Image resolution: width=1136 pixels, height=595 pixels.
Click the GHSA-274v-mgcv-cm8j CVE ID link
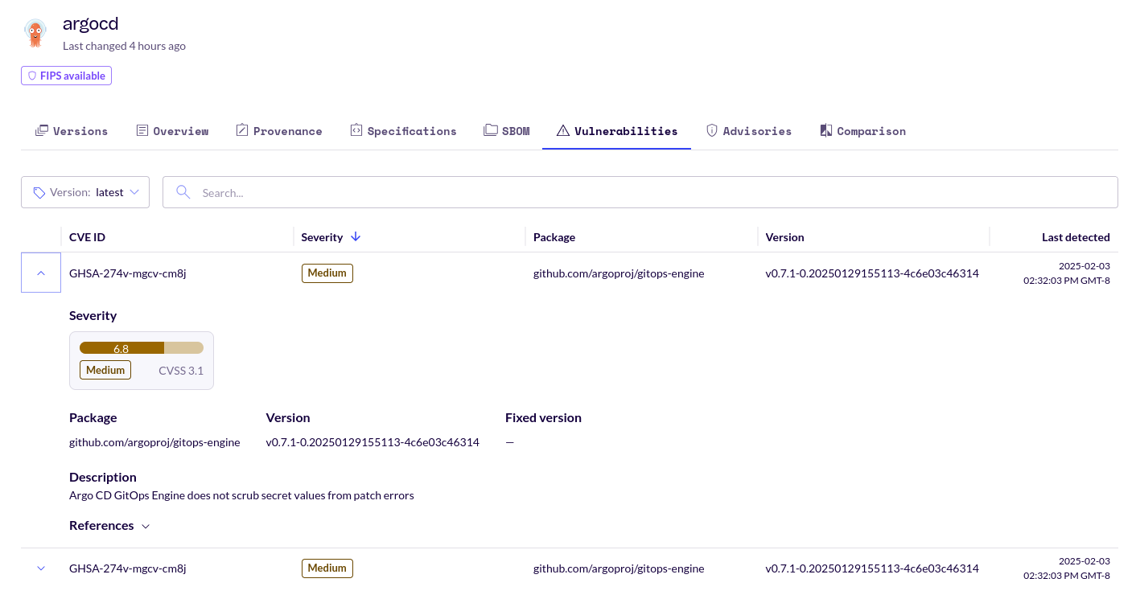(127, 273)
